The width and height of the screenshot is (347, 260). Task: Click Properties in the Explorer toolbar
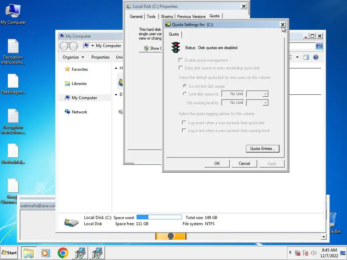pos(100,57)
